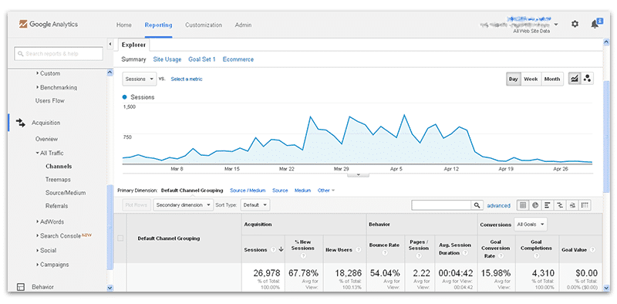617x304 pixels.
Task: Open Treemaps in the sidebar
Action: click(59, 180)
